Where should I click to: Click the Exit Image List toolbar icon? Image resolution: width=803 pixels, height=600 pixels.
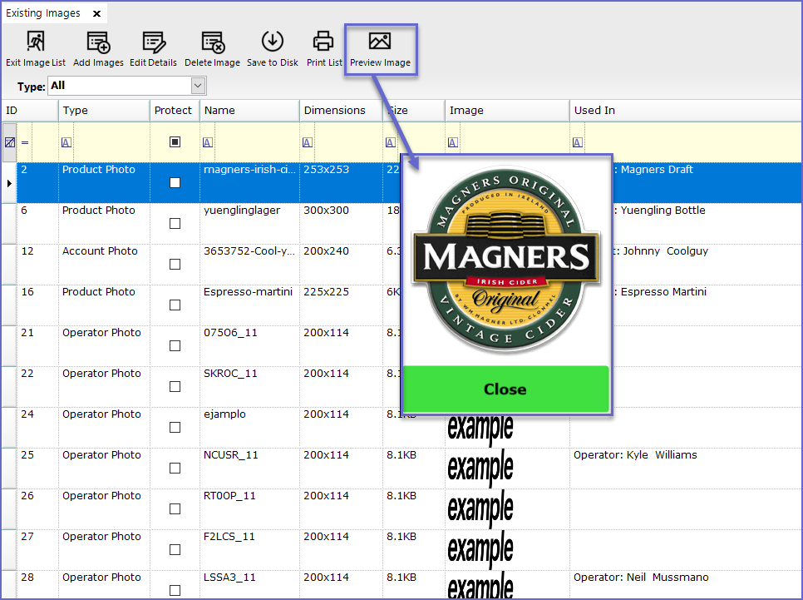36,41
